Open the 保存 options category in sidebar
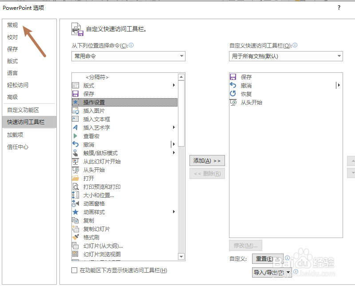 [12, 49]
